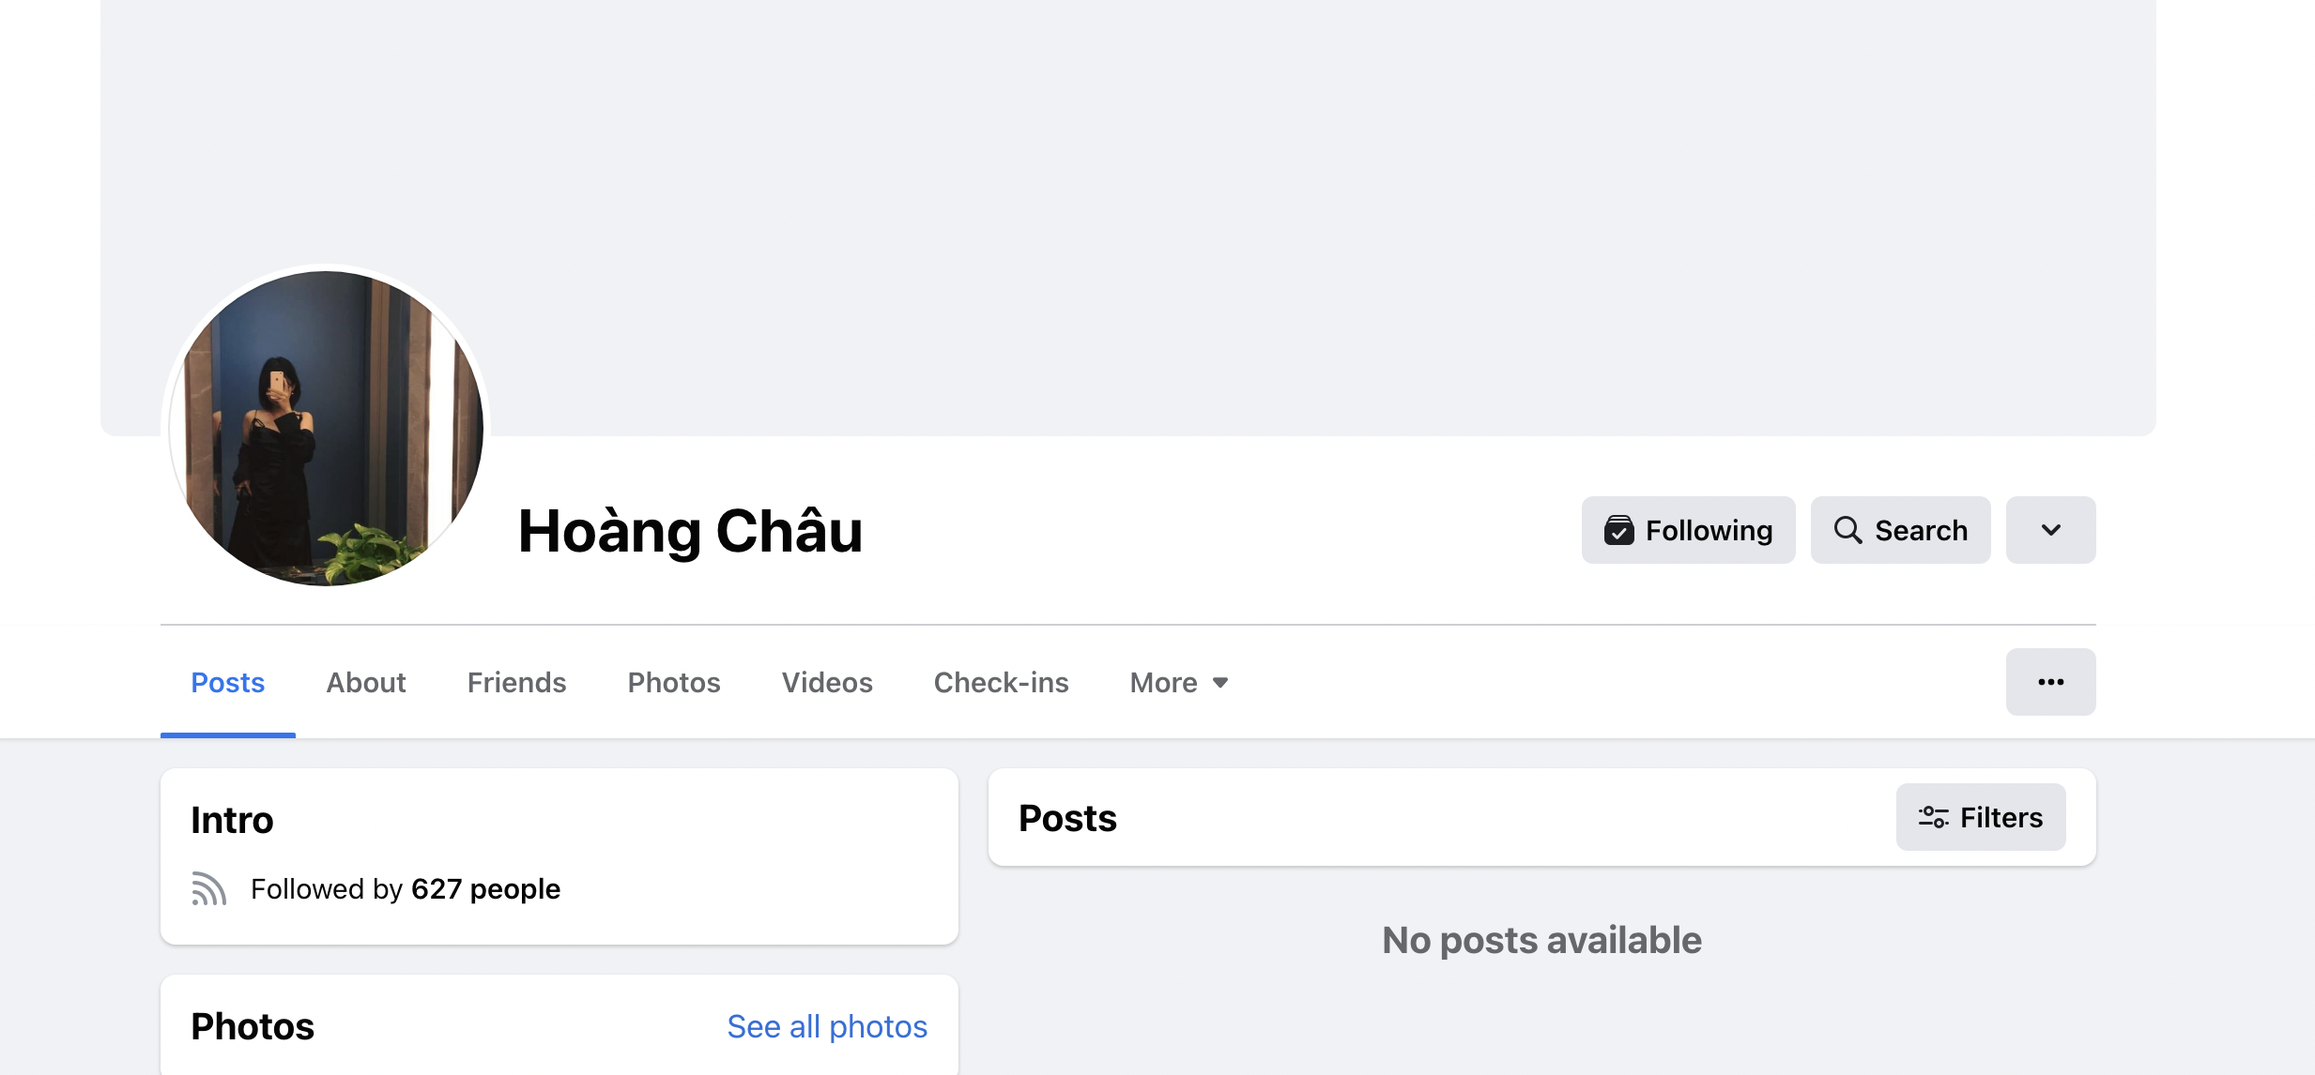Screen dimensions: 2315x1075
Task: Follow the "See all photos" link
Action: click(x=827, y=1026)
